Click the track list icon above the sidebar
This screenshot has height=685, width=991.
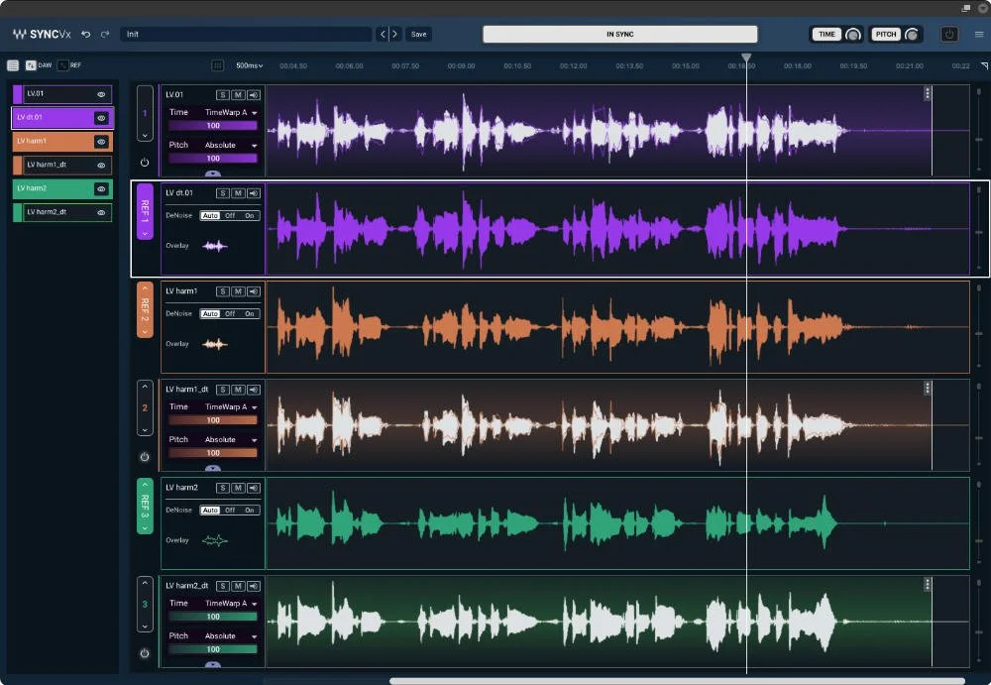coord(13,65)
